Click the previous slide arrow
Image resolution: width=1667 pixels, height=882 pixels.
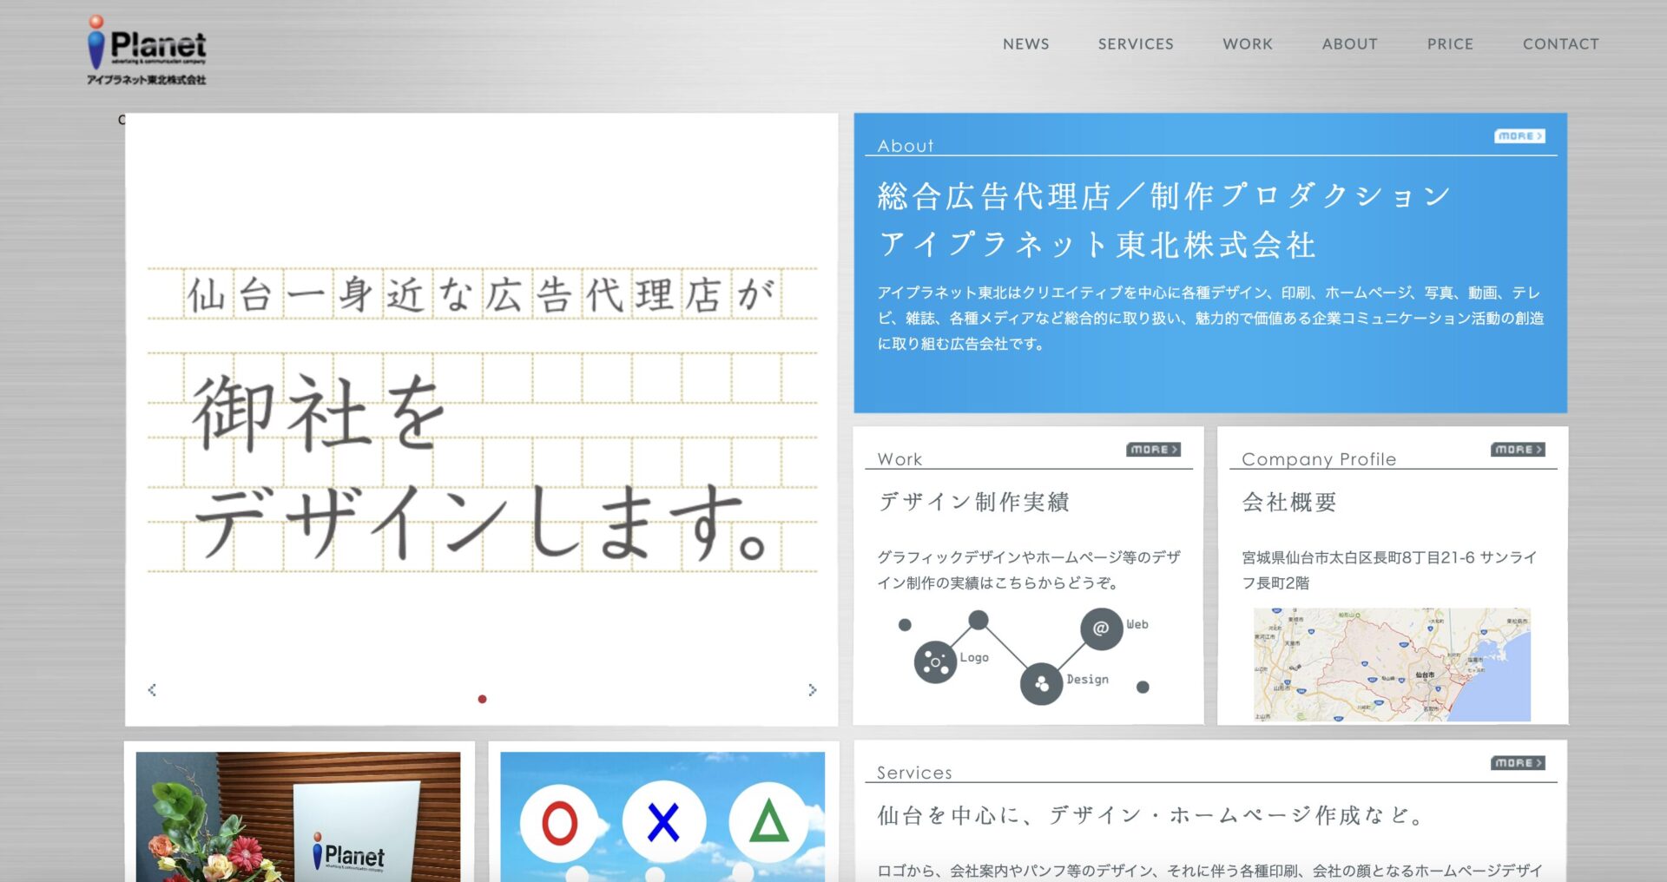pyautogui.click(x=152, y=690)
